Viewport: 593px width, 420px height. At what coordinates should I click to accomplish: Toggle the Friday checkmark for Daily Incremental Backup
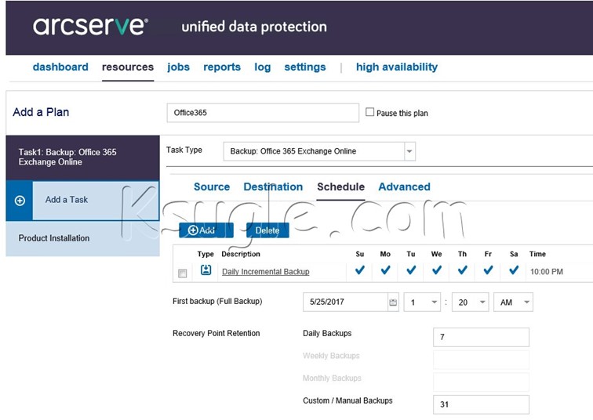click(488, 270)
